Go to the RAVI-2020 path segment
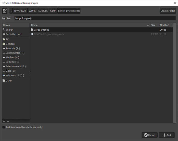178x141 pixels. 20,11
